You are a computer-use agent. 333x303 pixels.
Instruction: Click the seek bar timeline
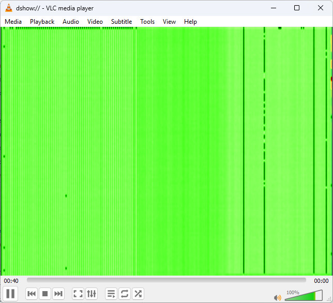pyautogui.click(x=166, y=280)
